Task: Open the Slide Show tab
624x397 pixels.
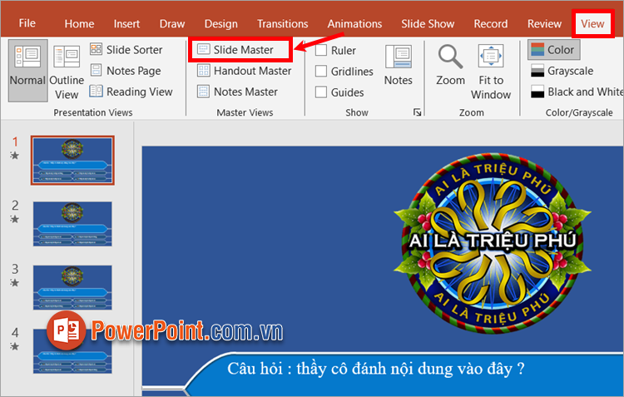Action: [428, 24]
